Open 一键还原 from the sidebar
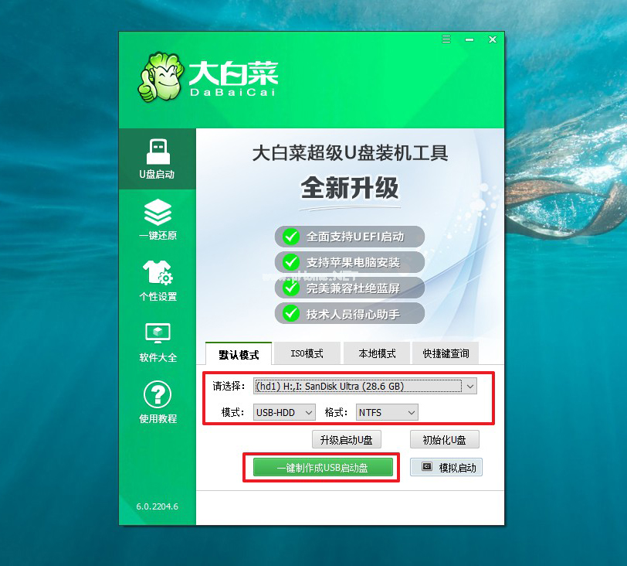This screenshot has height=566, width=627. click(x=157, y=219)
